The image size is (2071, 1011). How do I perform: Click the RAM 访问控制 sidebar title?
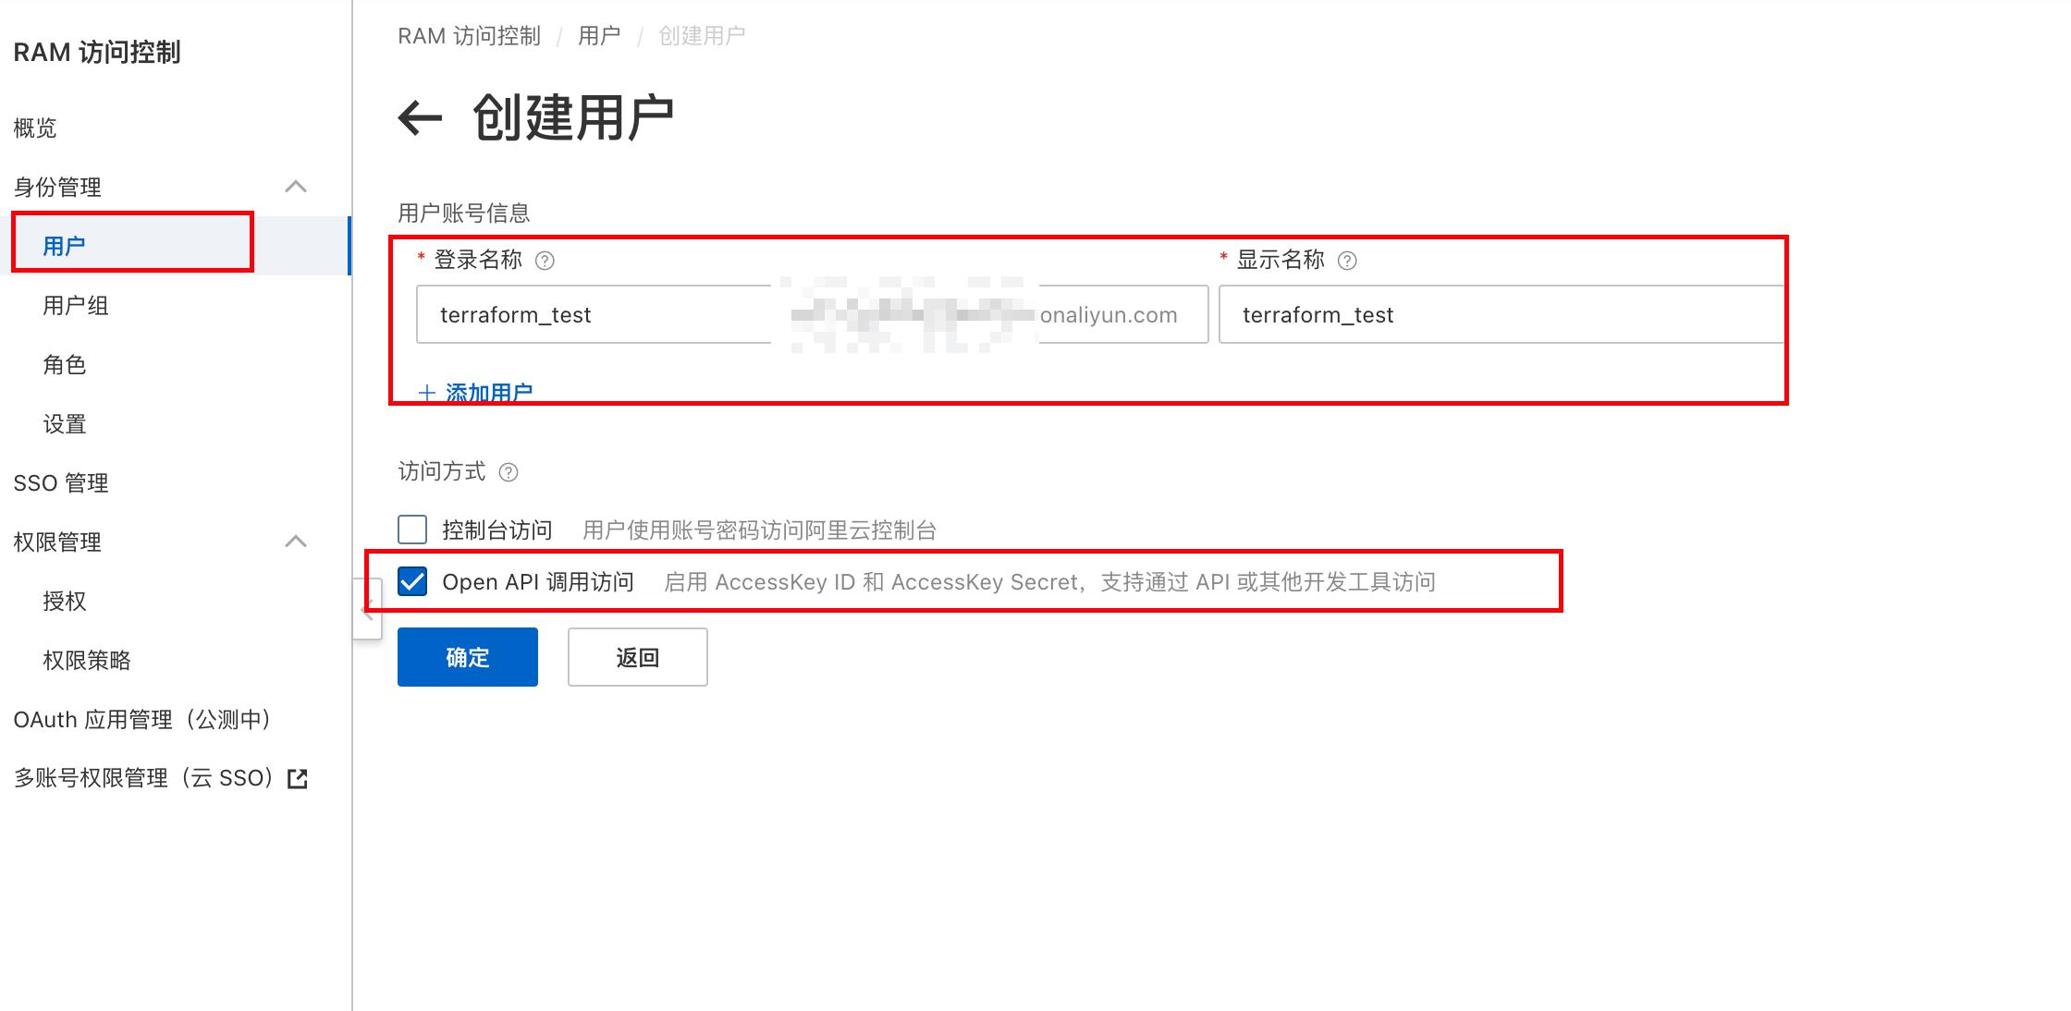(97, 52)
